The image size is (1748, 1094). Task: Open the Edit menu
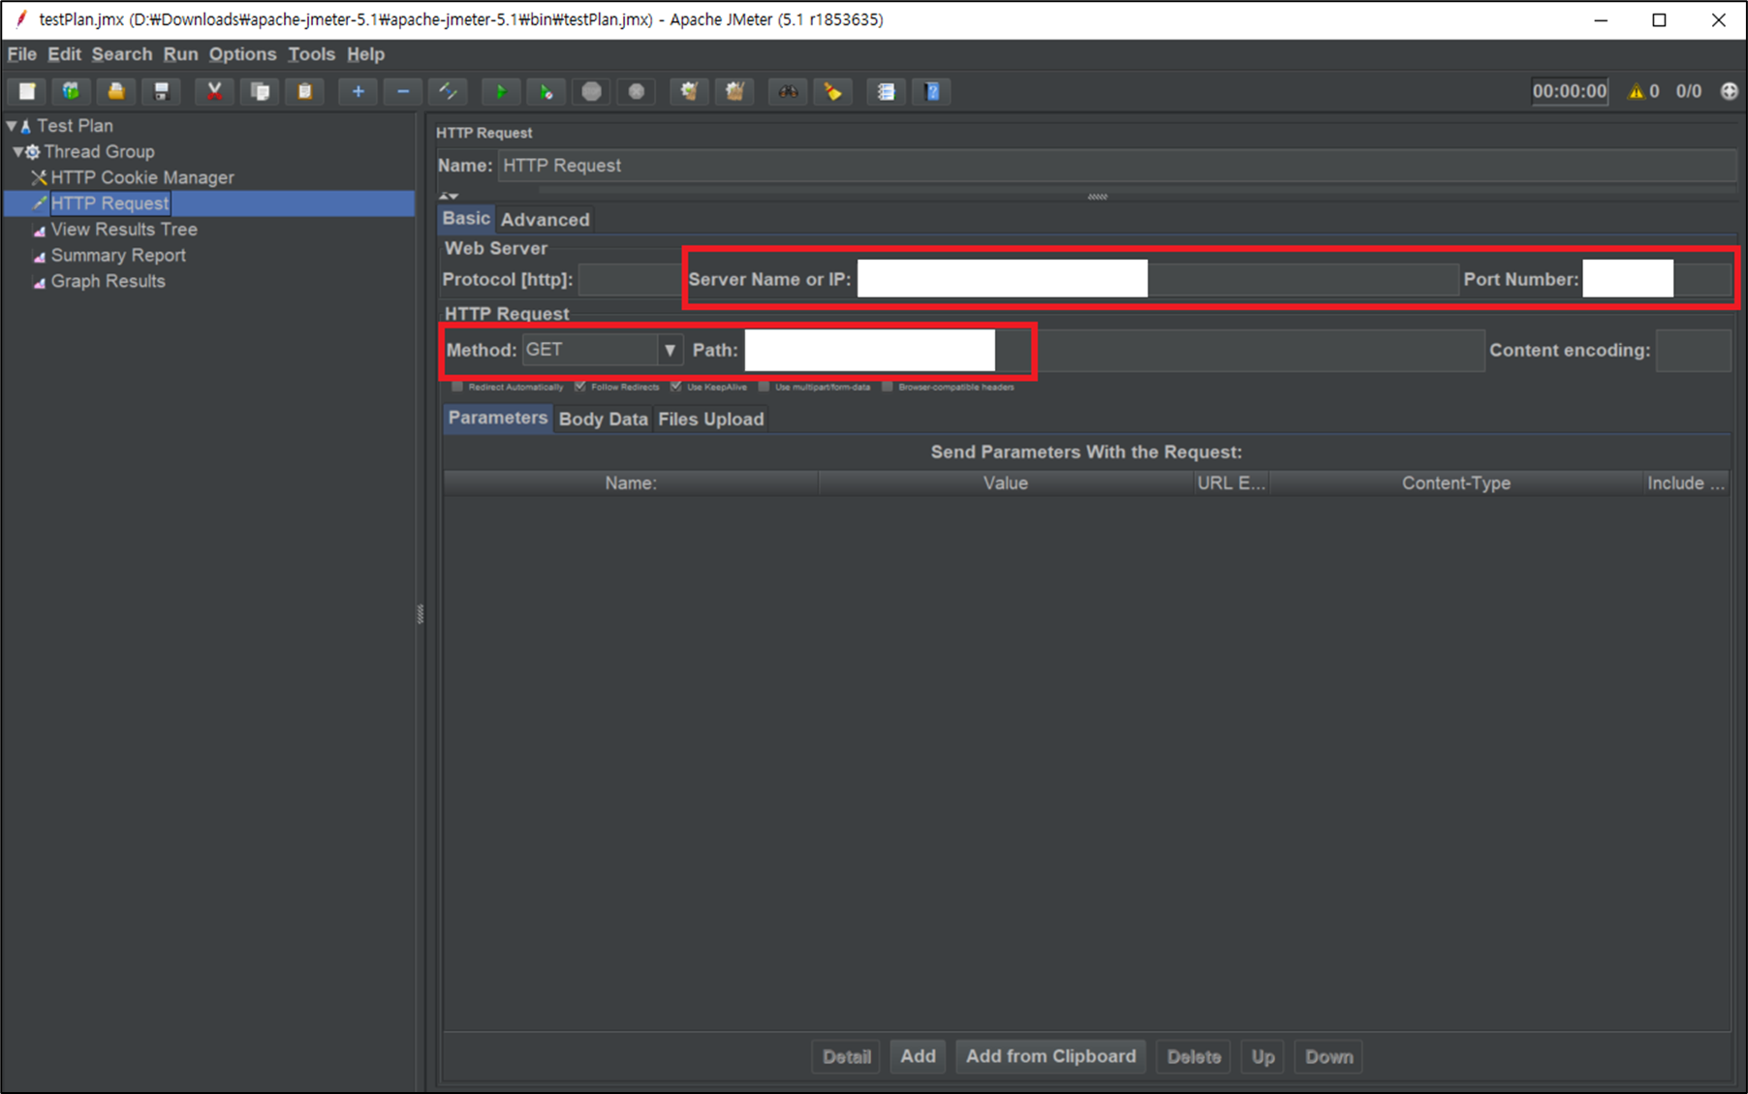pyautogui.click(x=64, y=54)
